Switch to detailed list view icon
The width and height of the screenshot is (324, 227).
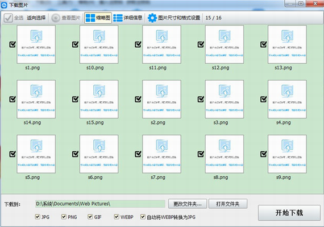(118, 18)
